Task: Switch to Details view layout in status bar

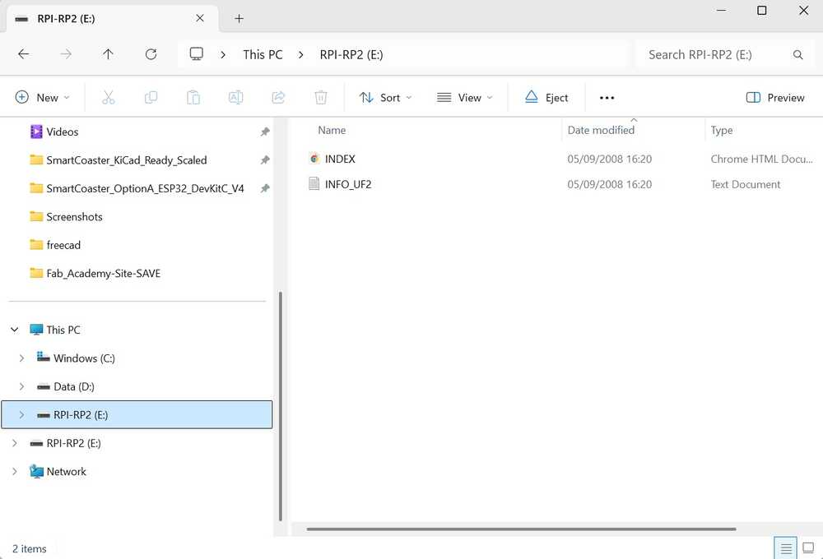Action: [786, 548]
